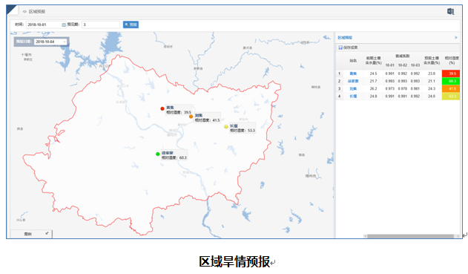The width and height of the screenshot is (468, 274).
Task: Click the 21.7 cell in row 2
Action: click(373, 81)
